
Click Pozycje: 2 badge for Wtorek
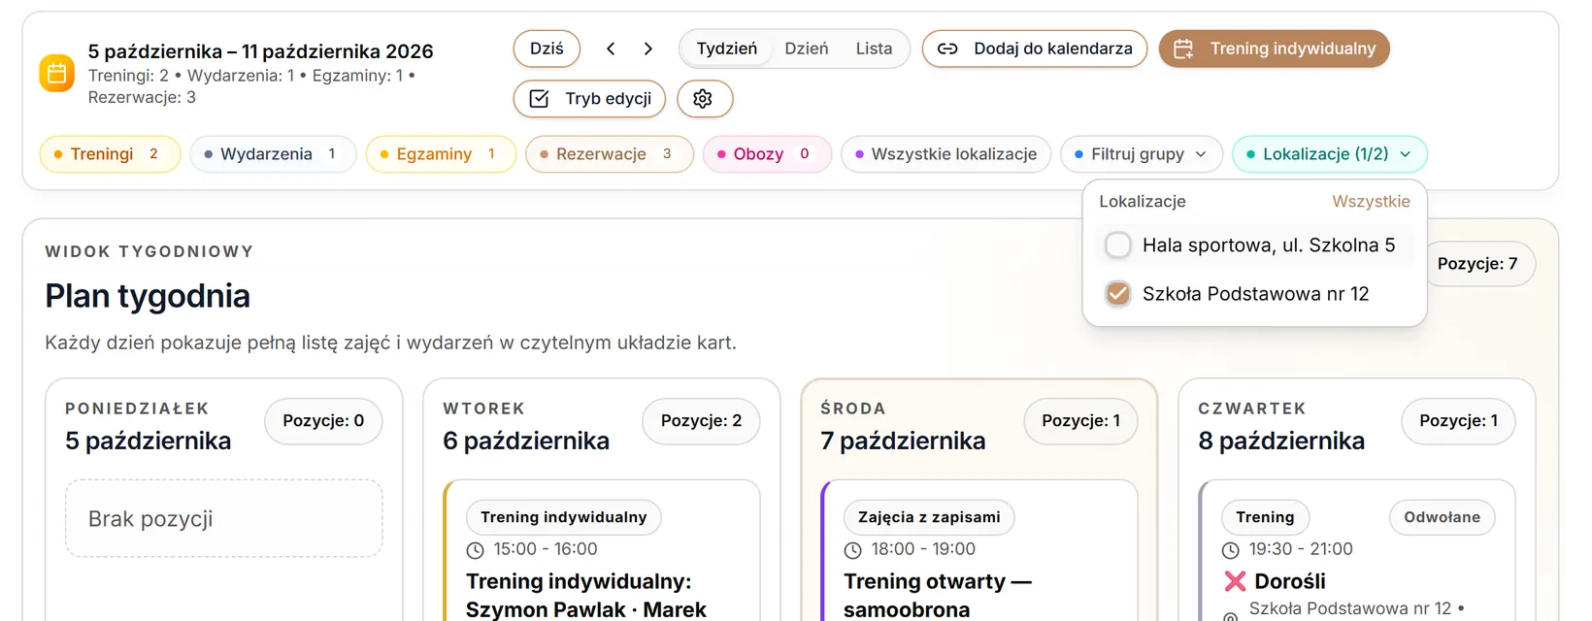click(x=701, y=421)
